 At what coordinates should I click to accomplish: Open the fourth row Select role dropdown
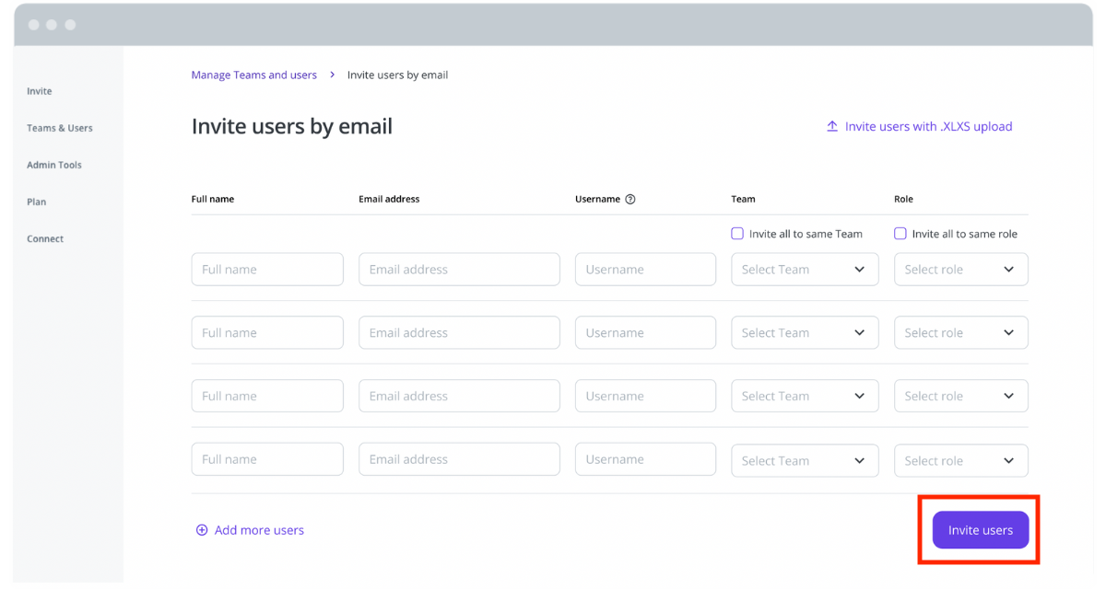tap(961, 460)
